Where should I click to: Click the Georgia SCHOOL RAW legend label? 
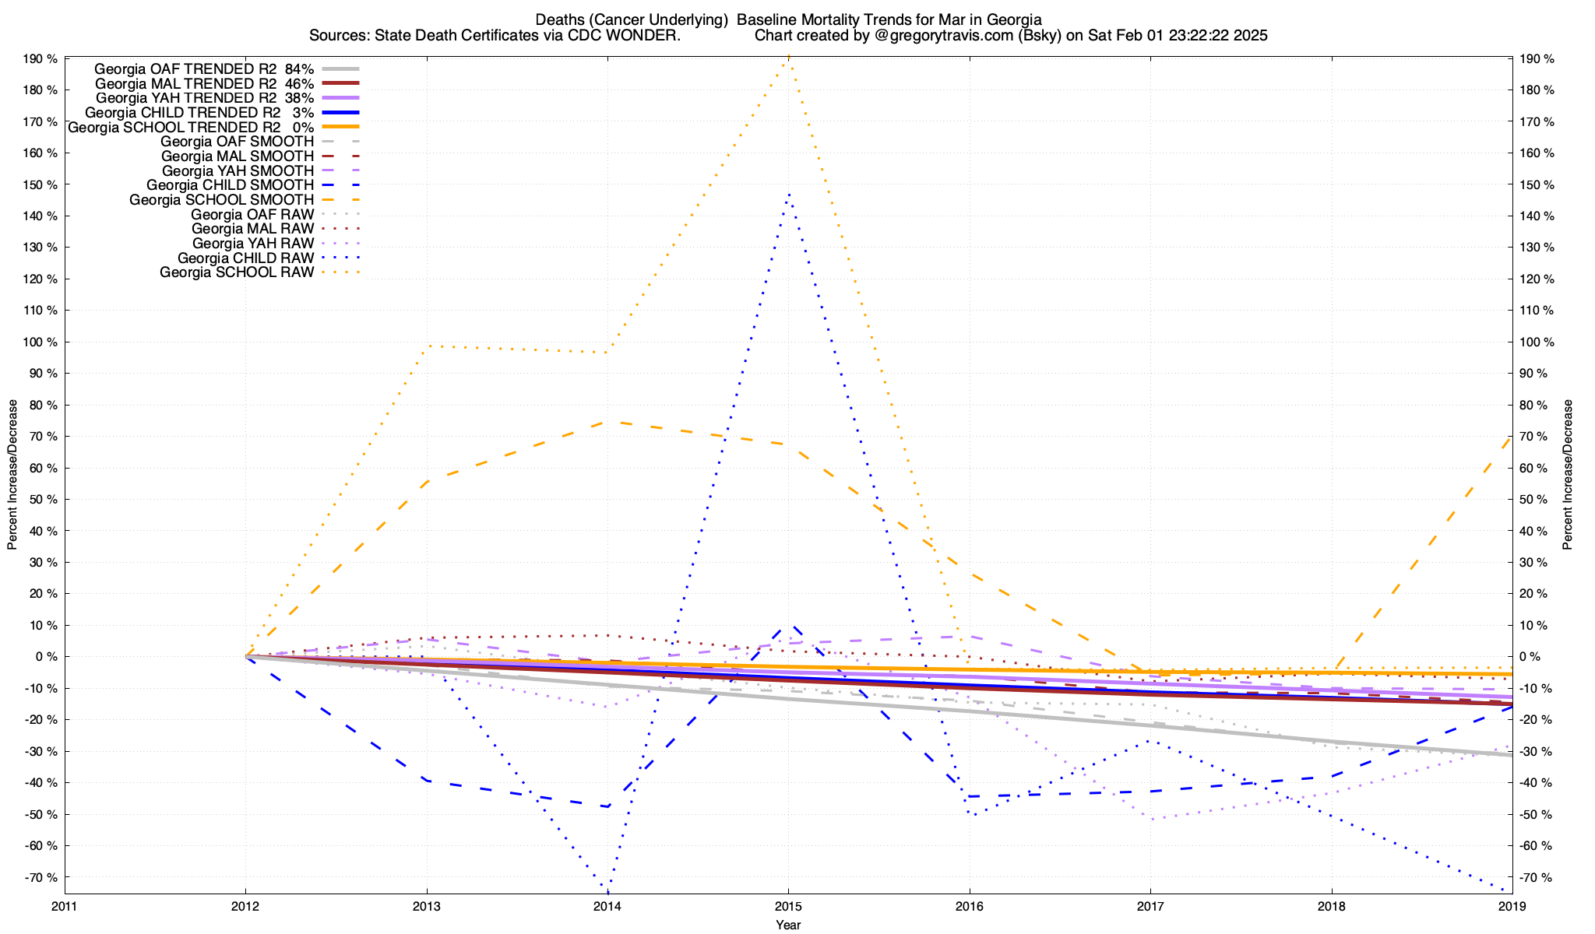[x=237, y=272]
